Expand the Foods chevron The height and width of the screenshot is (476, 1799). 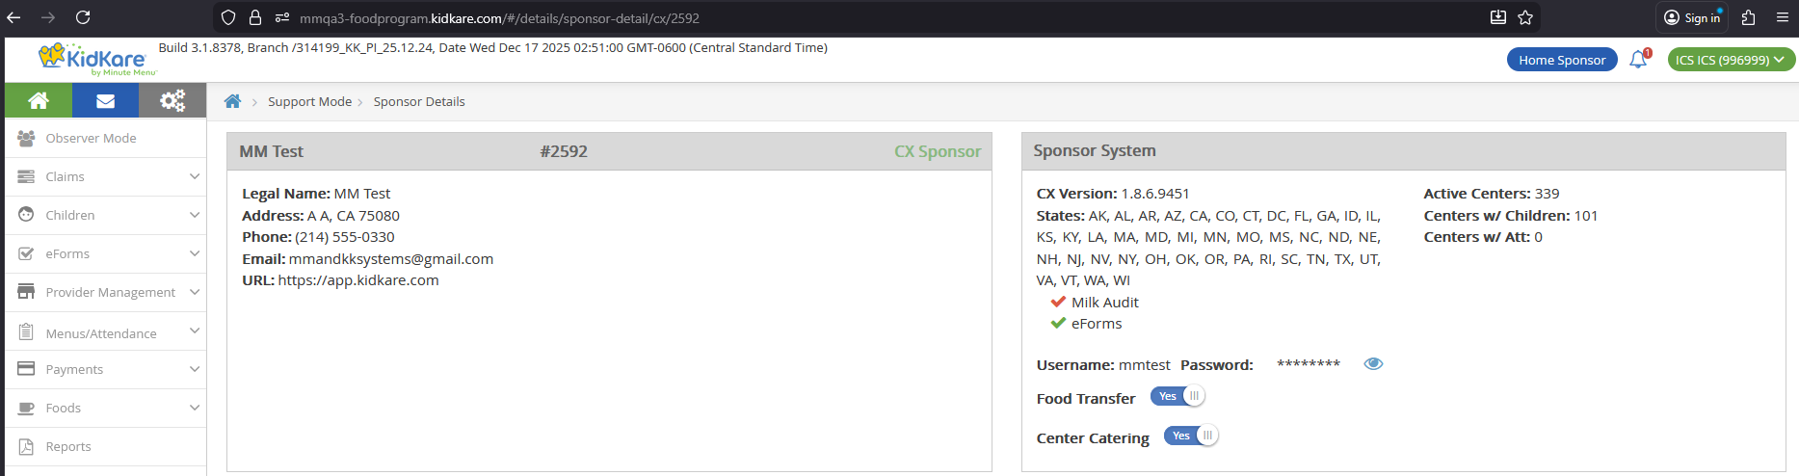pyautogui.click(x=195, y=408)
